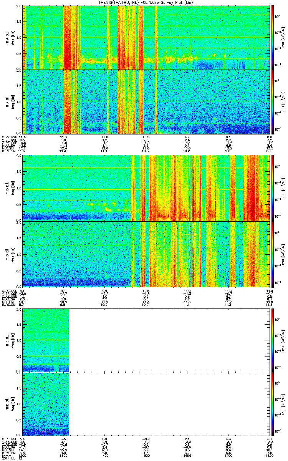
Task: Click the THA BII PSD color bar
Action: [x=273, y=101]
